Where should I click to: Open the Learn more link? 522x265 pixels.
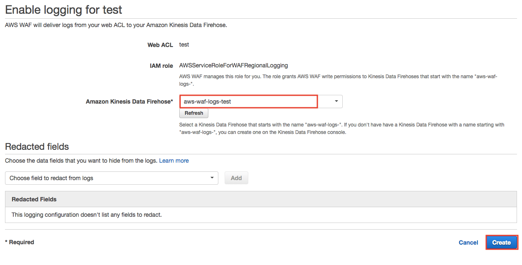pos(174,161)
